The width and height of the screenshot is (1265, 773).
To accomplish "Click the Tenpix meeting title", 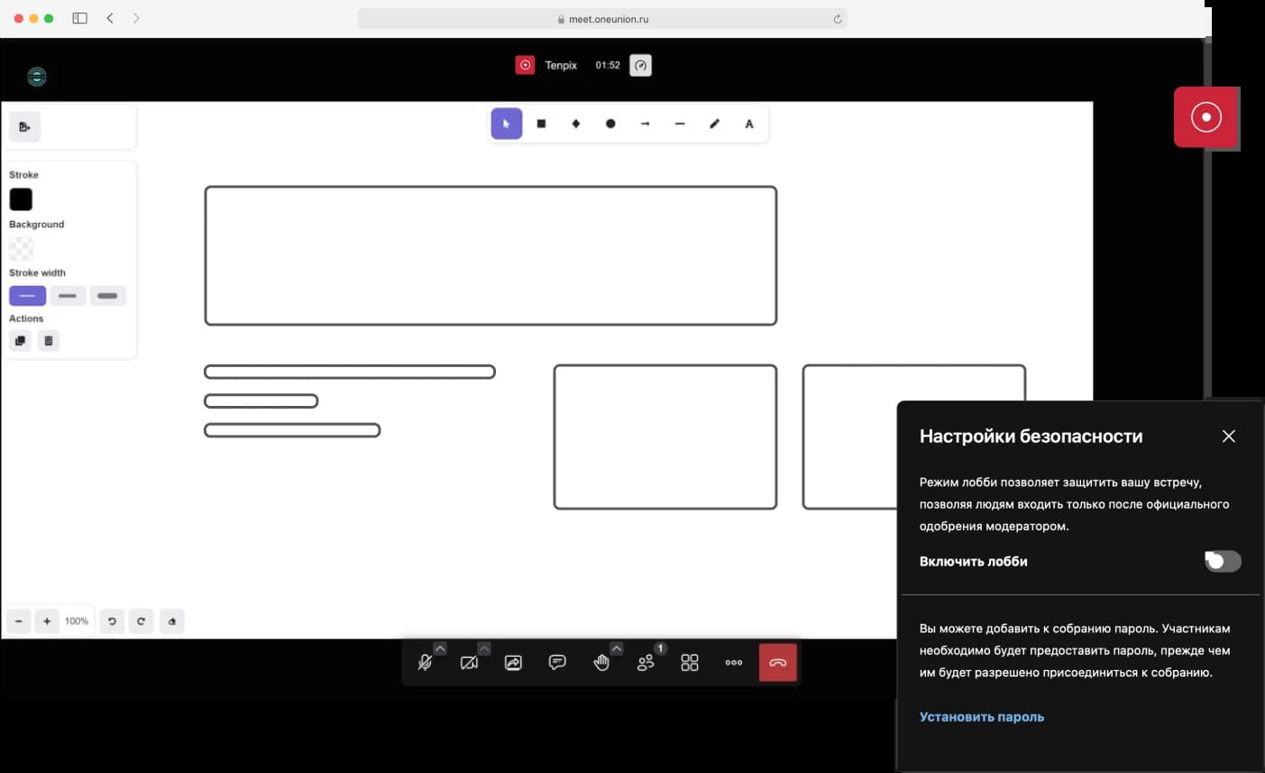I will pyautogui.click(x=561, y=65).
